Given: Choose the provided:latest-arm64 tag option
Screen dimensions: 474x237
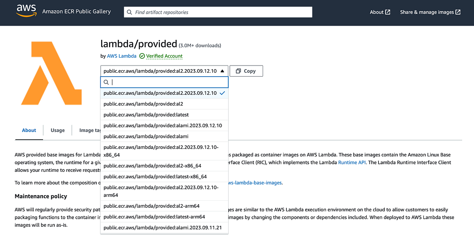Looking at the screenshot, I should tap(154, 216).
